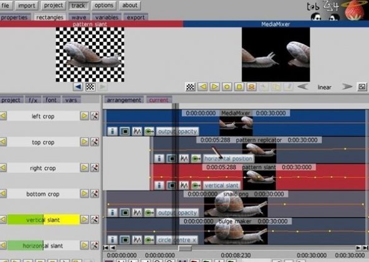This screenshot has width=369, height=262.
Task: Open snail6 png track info icon
Action: [x=112, y=213]
